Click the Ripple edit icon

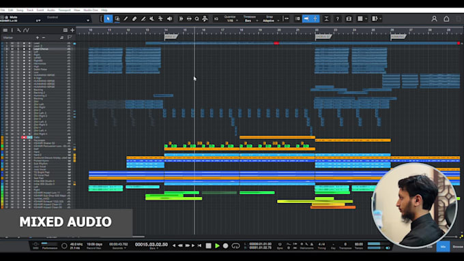326,19
